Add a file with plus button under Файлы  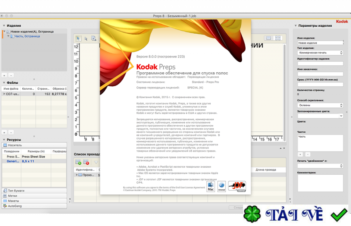4,132
